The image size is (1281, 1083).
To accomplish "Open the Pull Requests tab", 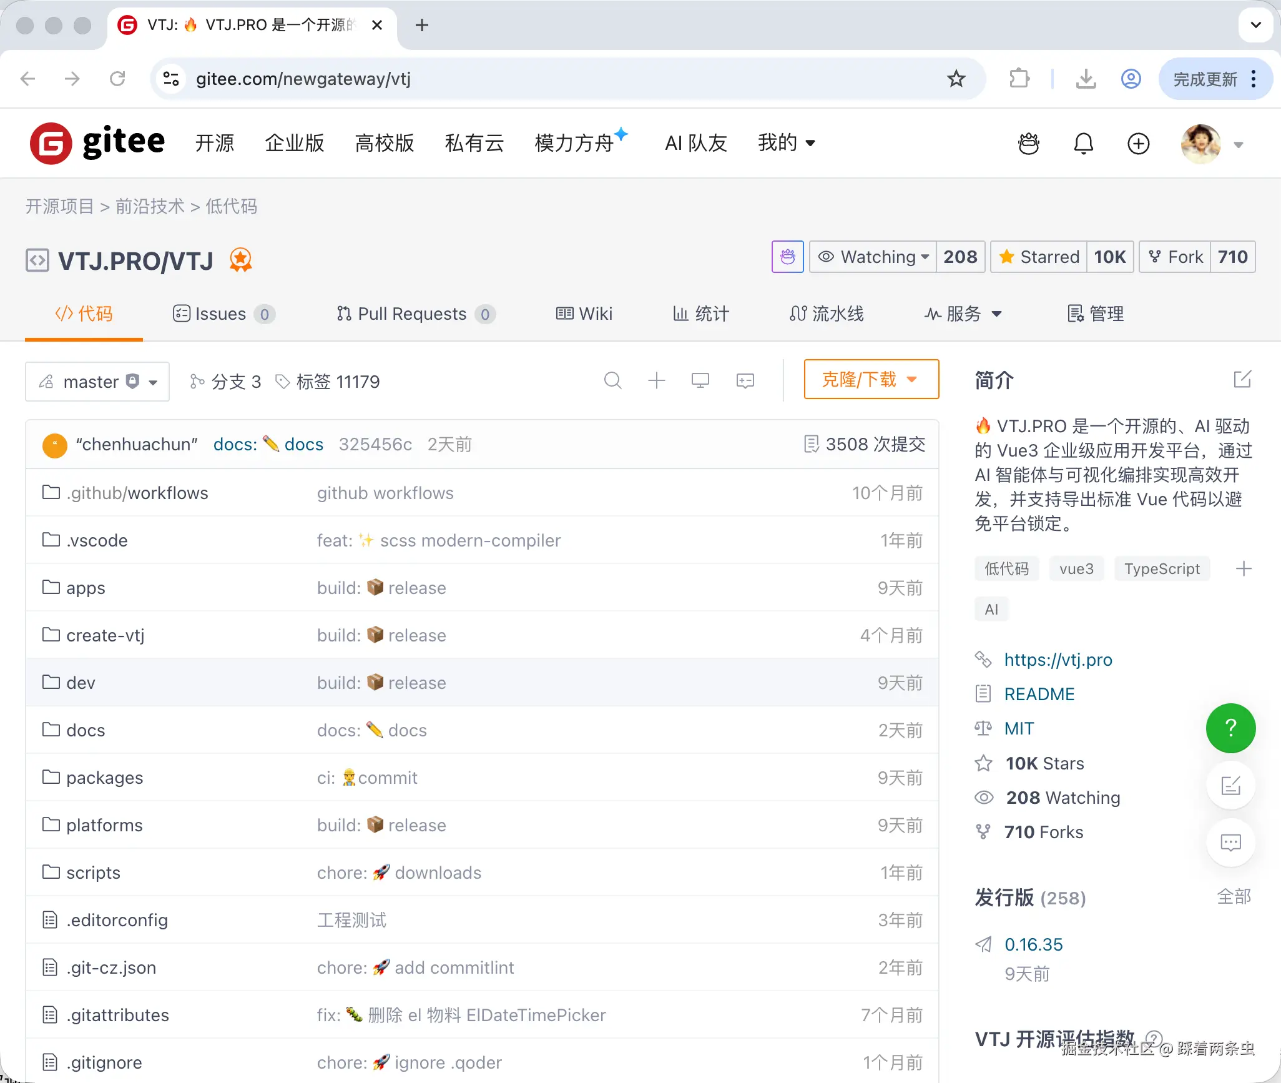I will [x=416, y=314].
